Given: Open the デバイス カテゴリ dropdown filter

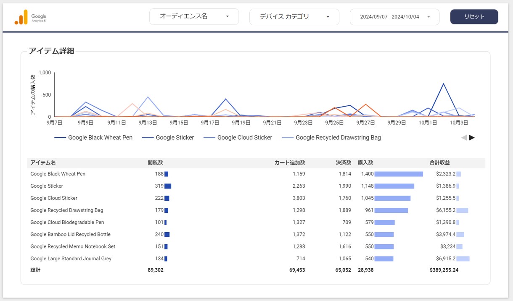Looking at the screenshot, I should point(294,17).
